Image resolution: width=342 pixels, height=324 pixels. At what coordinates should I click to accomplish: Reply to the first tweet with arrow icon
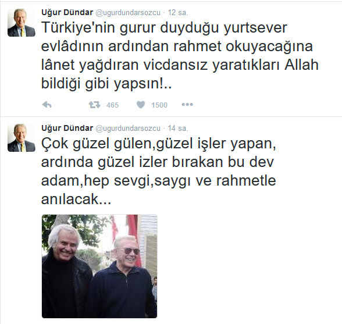point(47,105)
